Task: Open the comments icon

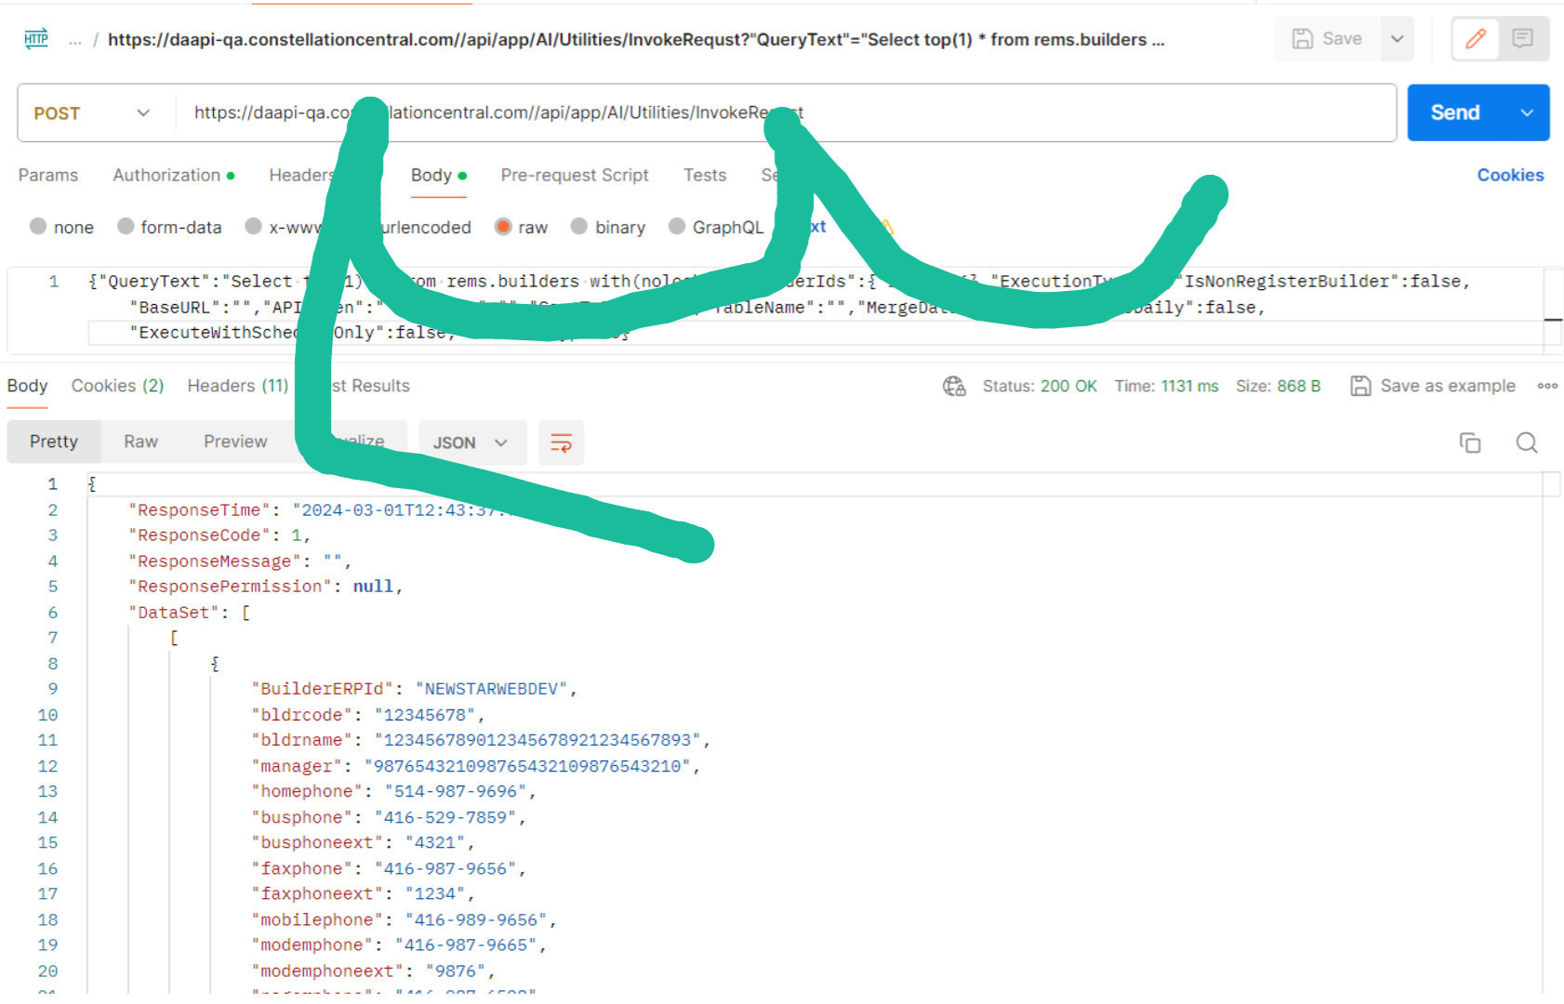Action: 1522,39
